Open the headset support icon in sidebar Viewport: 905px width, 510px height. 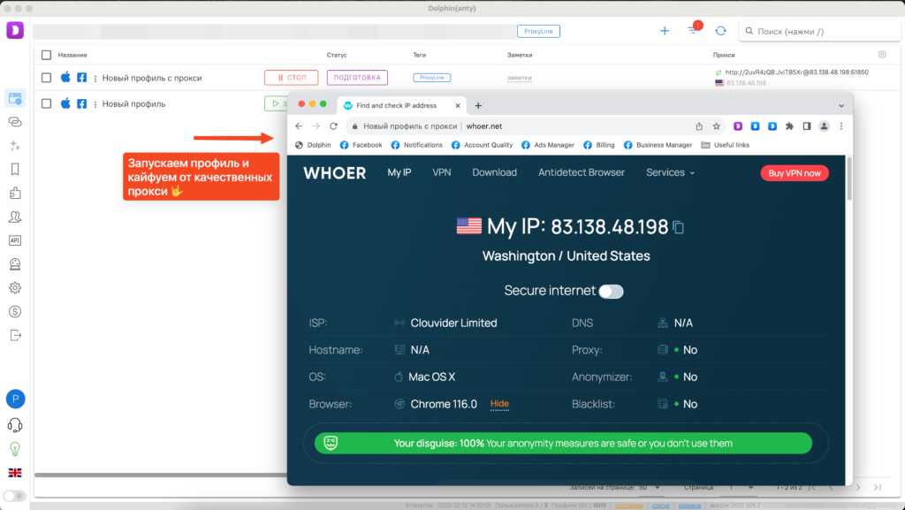(x=15, y=425)
